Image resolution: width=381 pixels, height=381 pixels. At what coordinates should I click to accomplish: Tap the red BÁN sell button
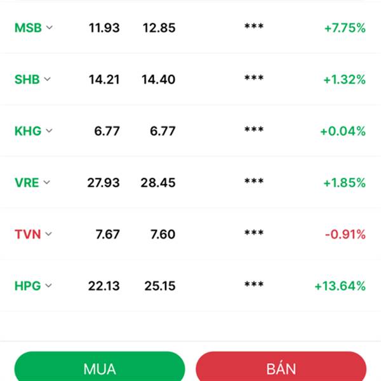(281, 366)
